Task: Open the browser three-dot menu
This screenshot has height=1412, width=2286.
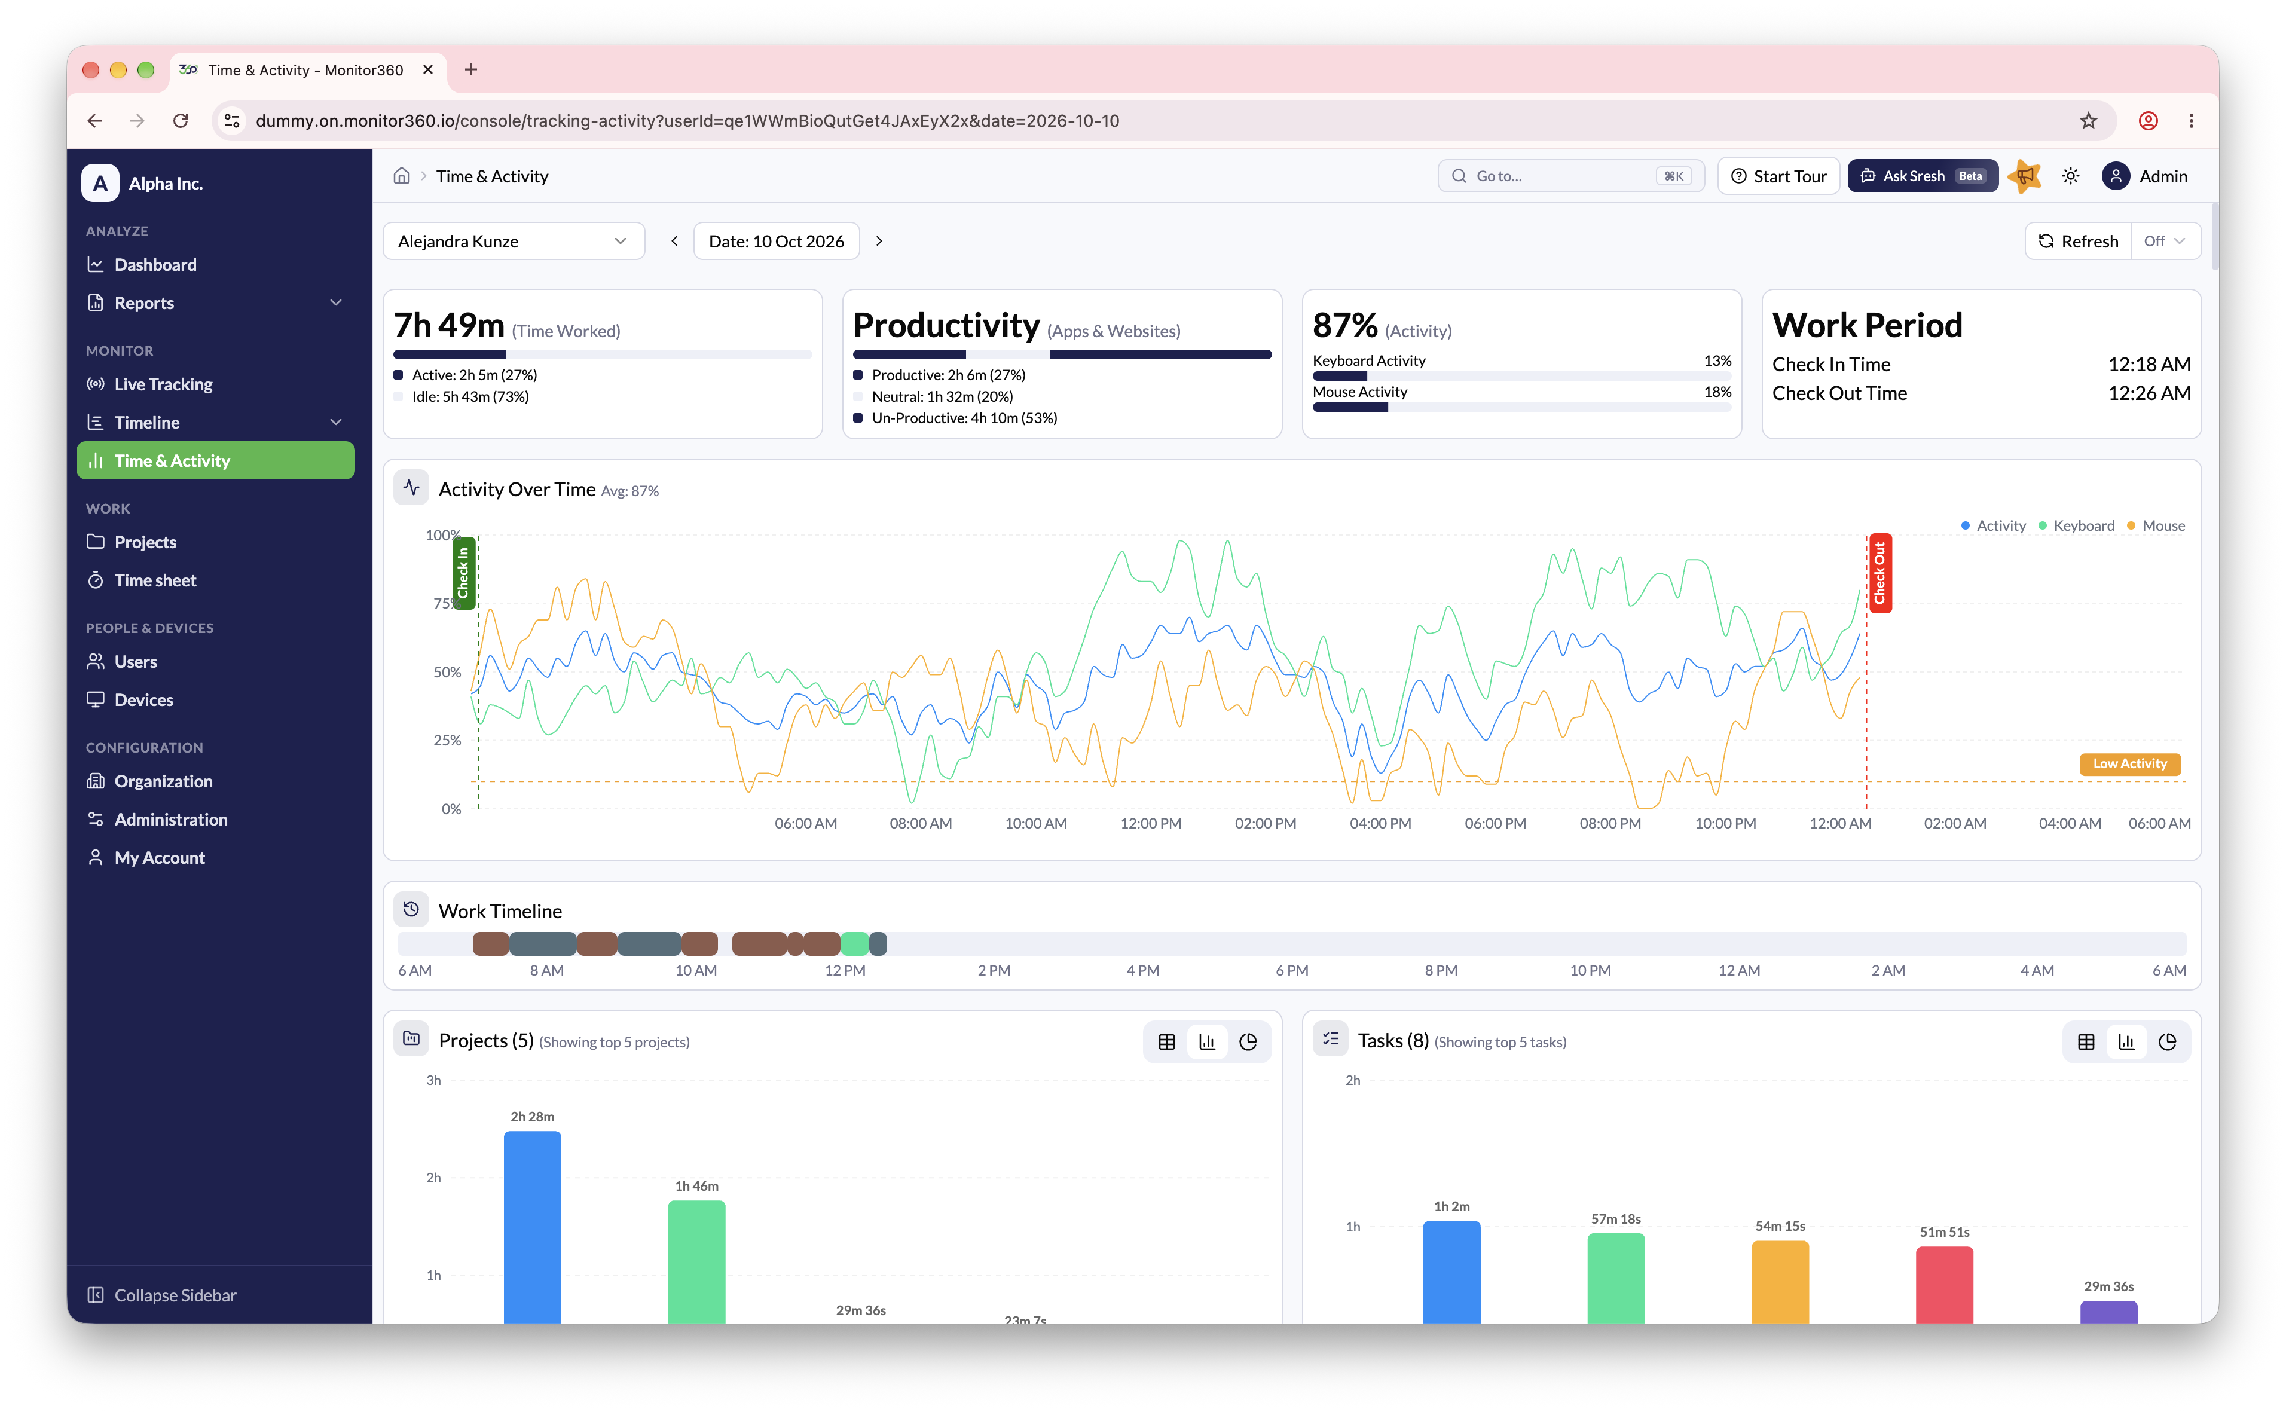Action: [2191, 121]
